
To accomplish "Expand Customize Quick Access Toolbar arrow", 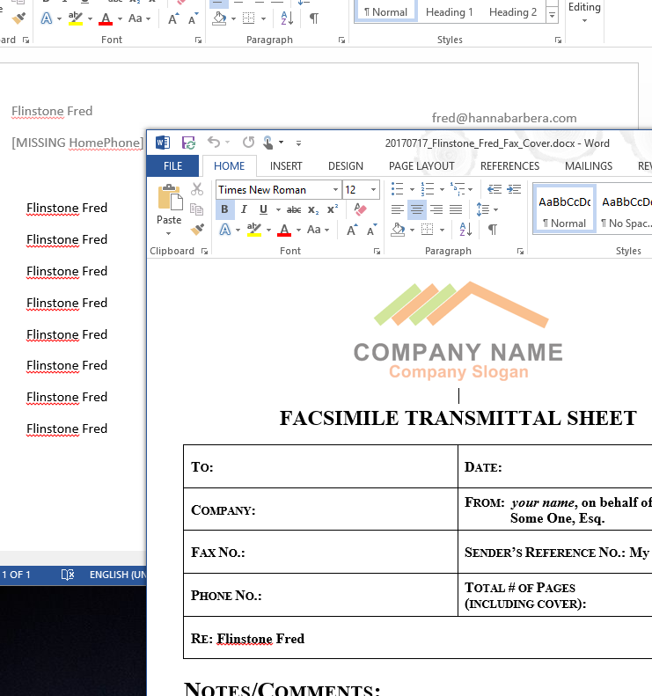I will tap(298, 143).
